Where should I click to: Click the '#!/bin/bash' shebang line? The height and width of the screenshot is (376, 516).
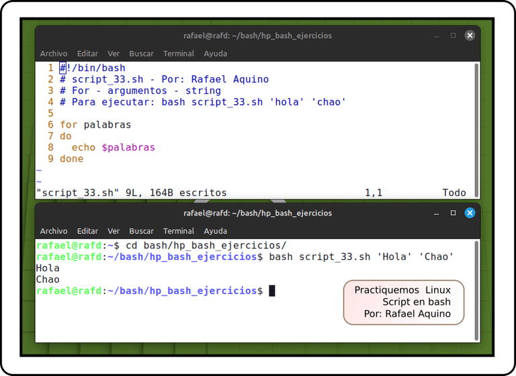(x=93, y=68)
